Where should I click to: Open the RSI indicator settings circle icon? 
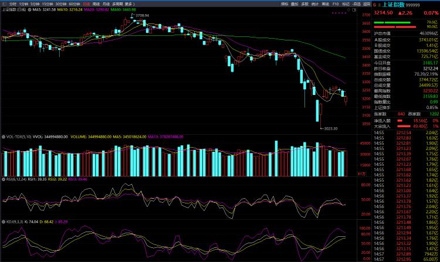coord(4,179)
